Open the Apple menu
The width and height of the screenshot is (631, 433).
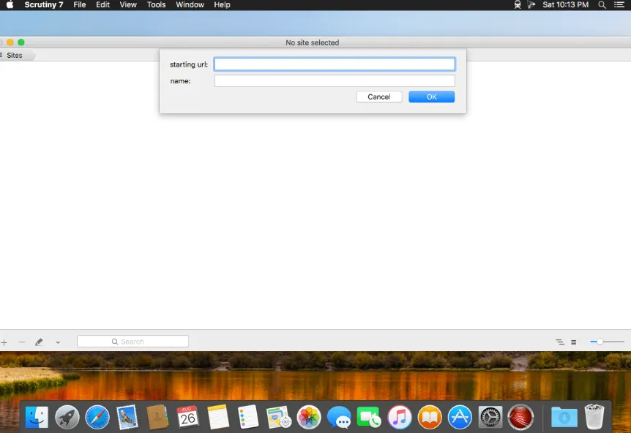coord(10,5)
